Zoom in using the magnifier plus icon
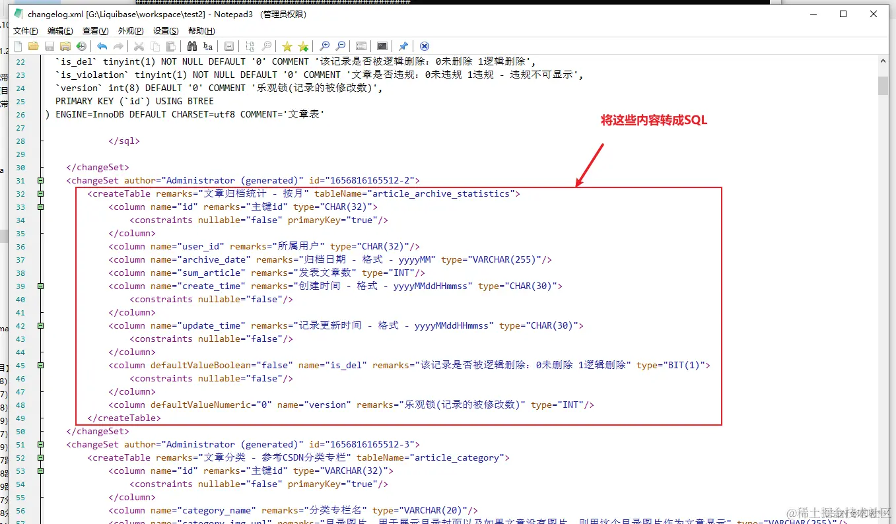The height and width of the screenshot is (524, 896). coord(324,46)
